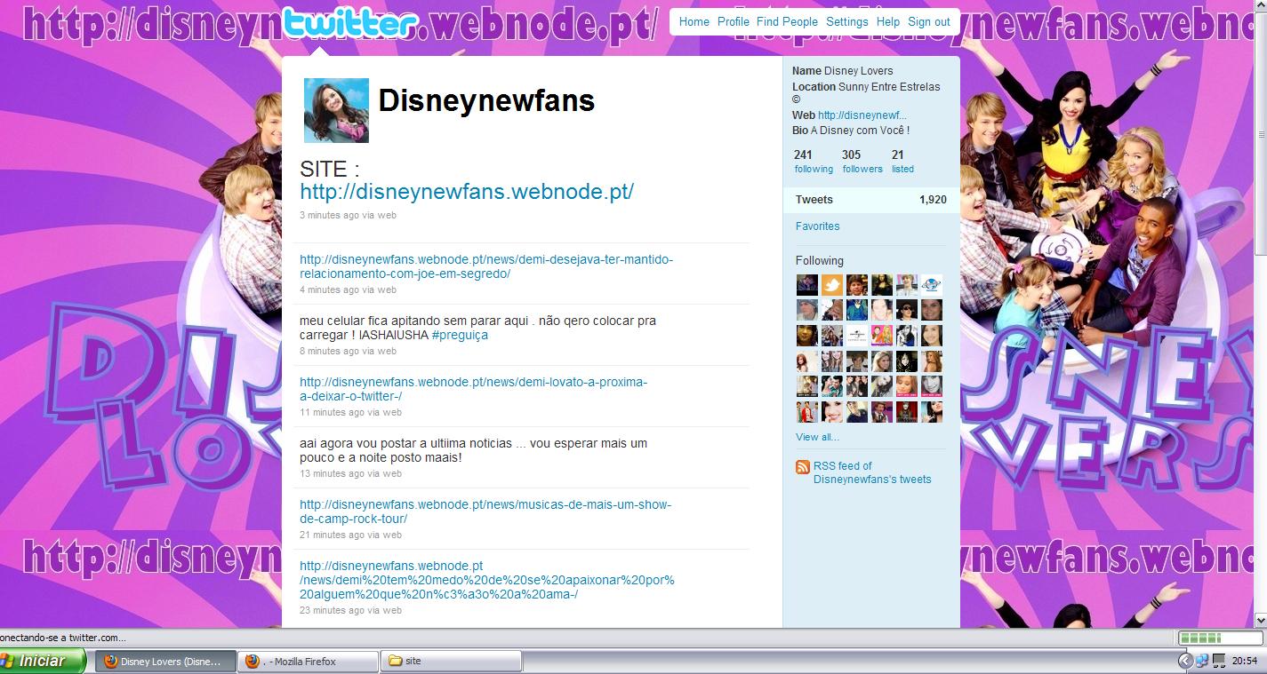Click the 21 listed count link
Image resolution: width=1267 pixels, height=674 pixels.
(902, 162)
